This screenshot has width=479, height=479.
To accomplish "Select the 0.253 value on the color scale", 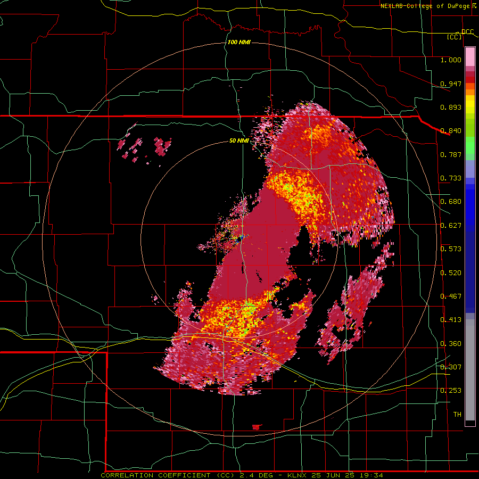I will (x=451, y=391).
